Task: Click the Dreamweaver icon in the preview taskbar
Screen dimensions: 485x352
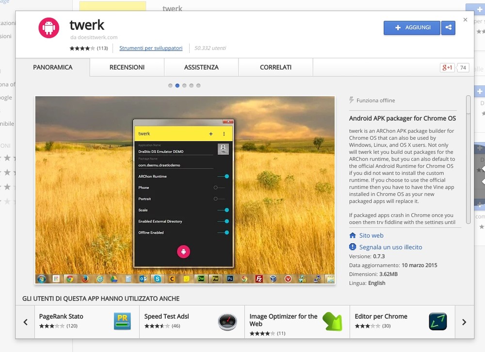Action: pyautogui.click(x=201, y=279)
